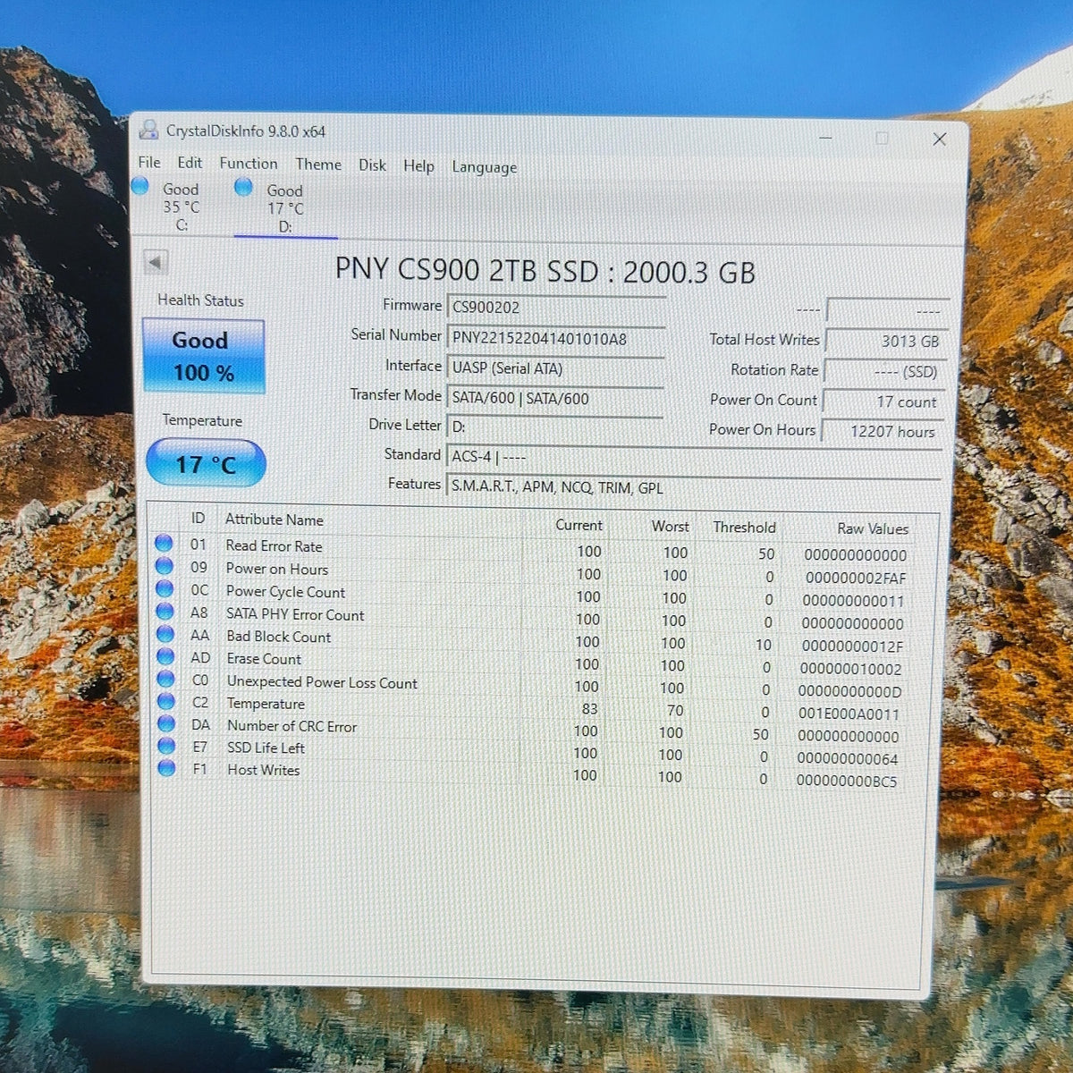The image size is (1073, 1073).
Task: Click the status orb for Read Error Rate
Action: click(x=164, y=543)
